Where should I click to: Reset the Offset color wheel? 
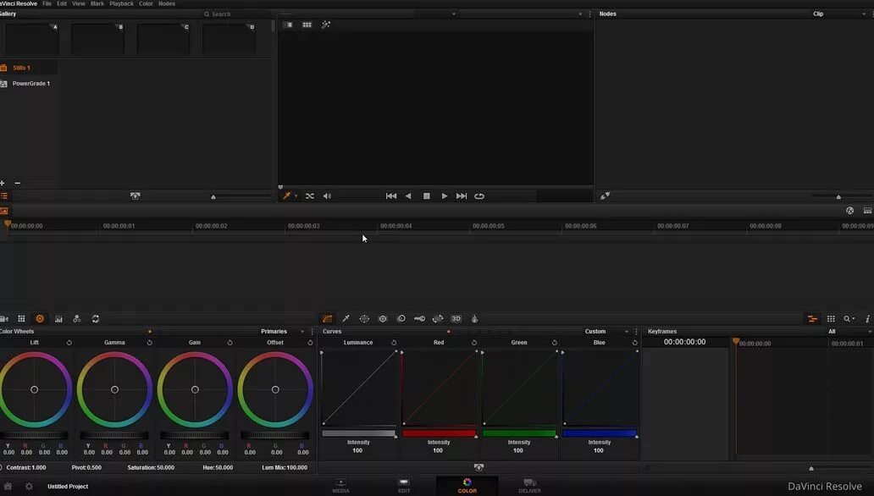310,343
